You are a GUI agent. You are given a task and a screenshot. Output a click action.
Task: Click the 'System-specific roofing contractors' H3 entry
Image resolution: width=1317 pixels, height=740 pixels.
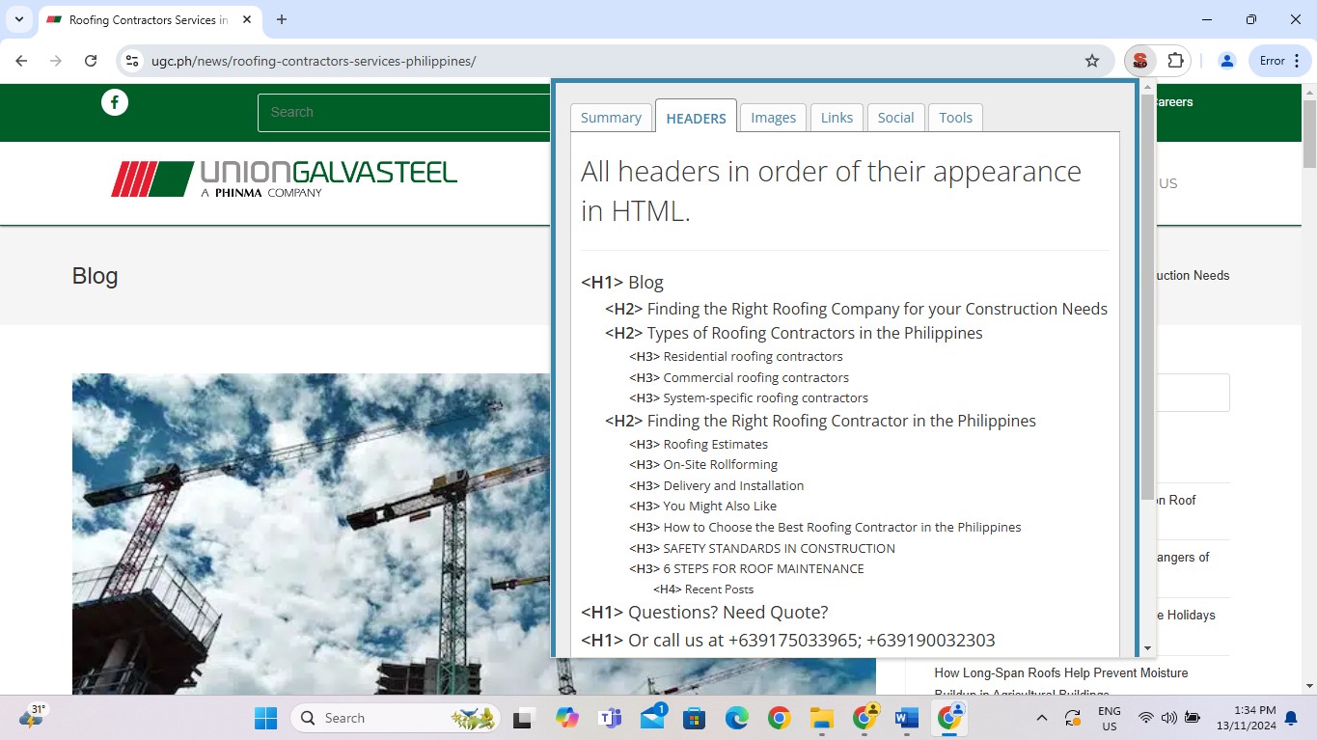pos(749,397)
